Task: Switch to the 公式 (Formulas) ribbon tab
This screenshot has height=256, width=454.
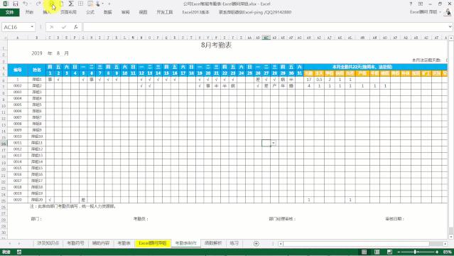Action: (90, 12)
